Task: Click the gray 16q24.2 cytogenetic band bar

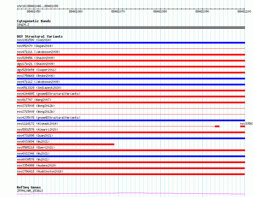Action: tap(131, 28)
